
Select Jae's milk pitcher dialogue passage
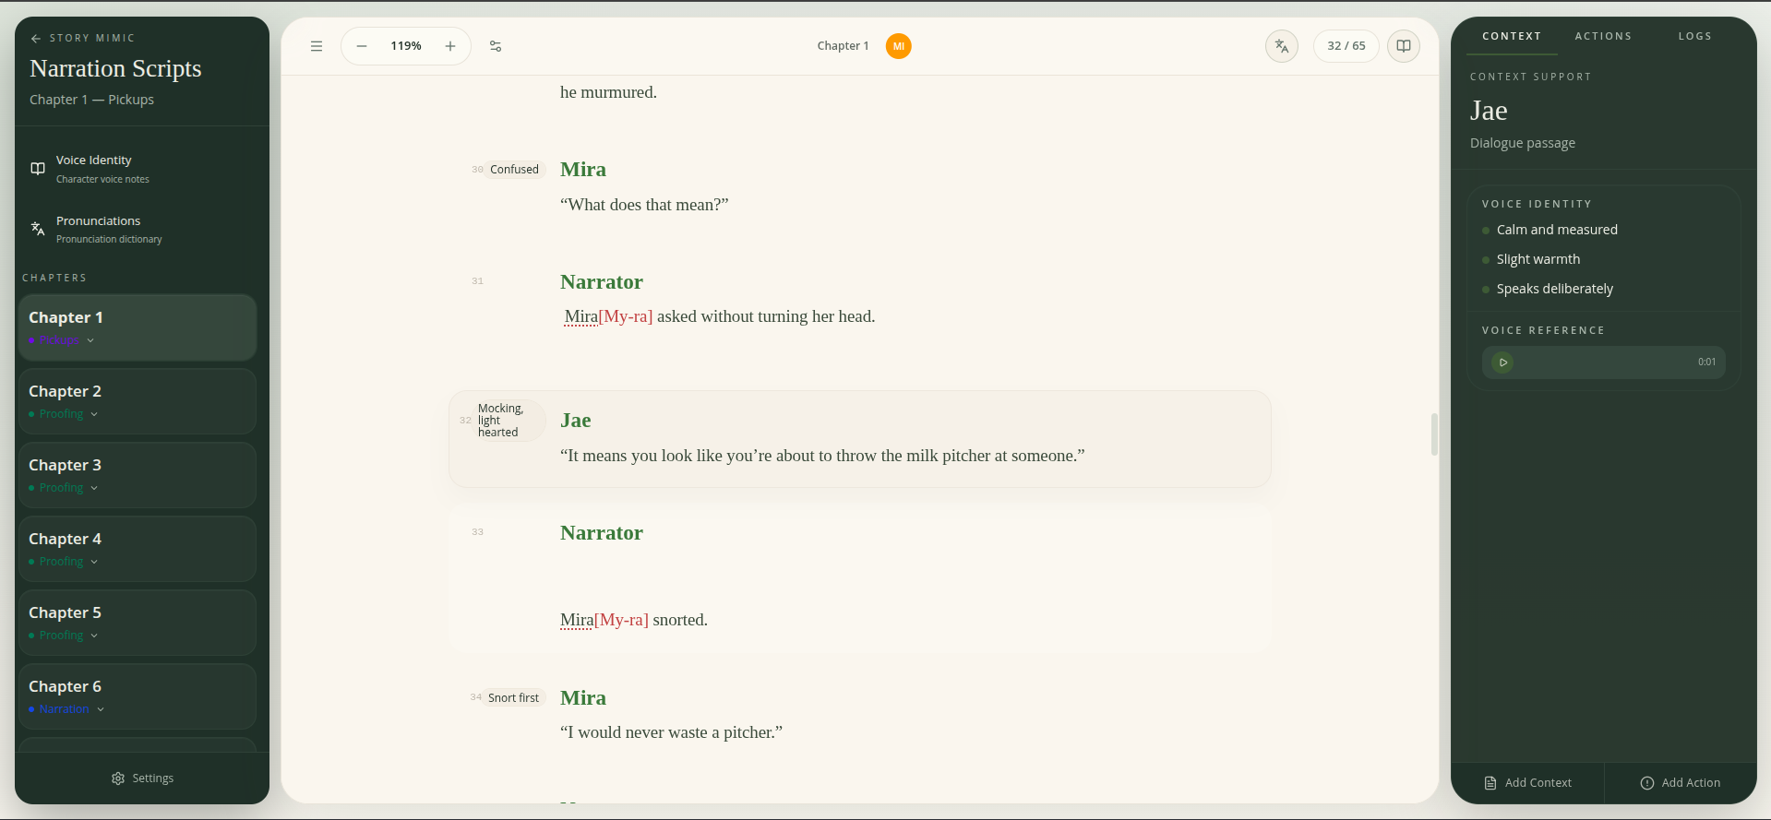(x=860, y=439)
